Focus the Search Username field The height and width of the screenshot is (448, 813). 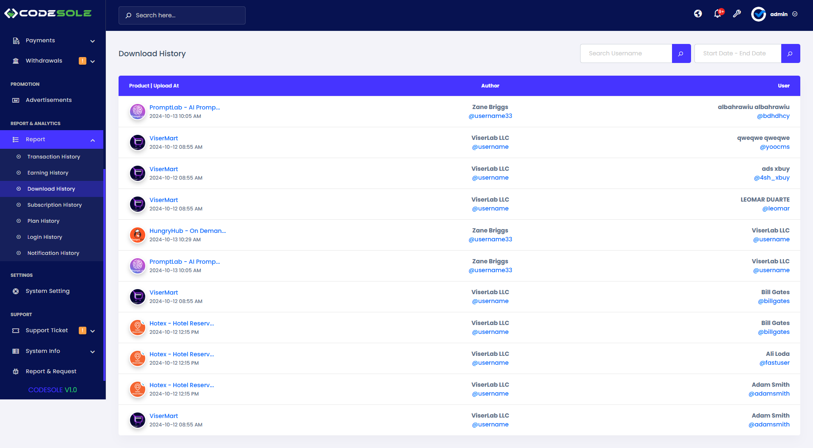(626, 54)
